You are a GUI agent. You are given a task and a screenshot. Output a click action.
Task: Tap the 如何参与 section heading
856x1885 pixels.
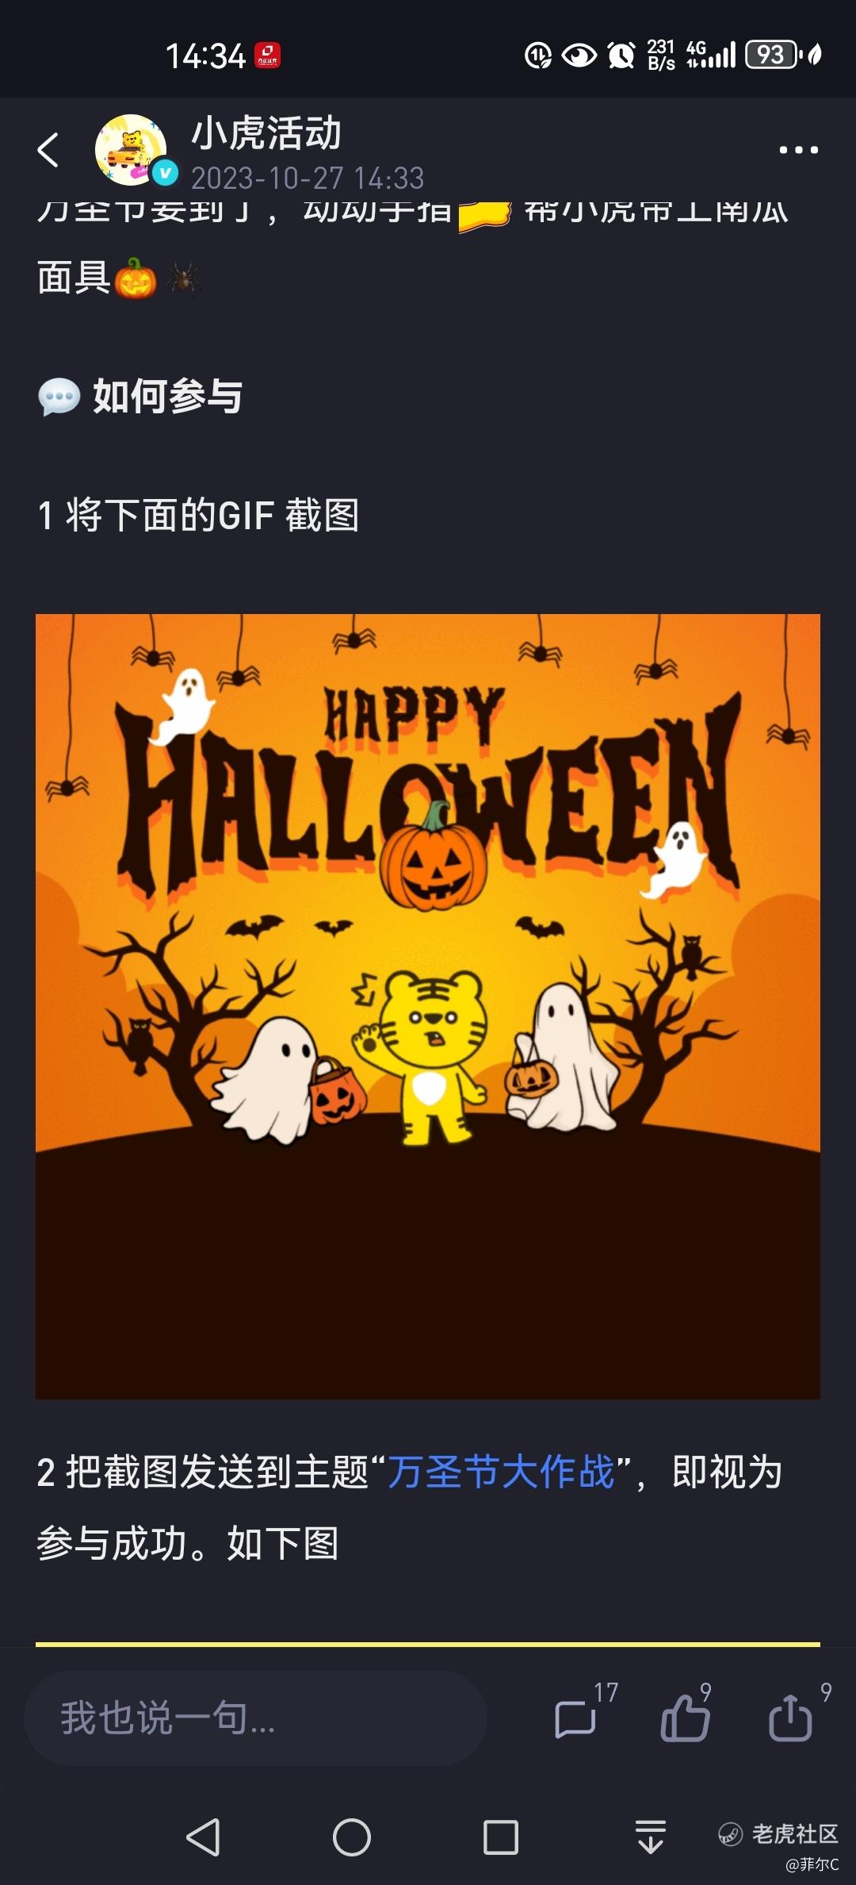(x=167, y=396)
